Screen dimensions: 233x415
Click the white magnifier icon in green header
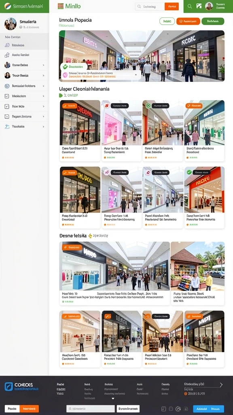tap(190, 6)
